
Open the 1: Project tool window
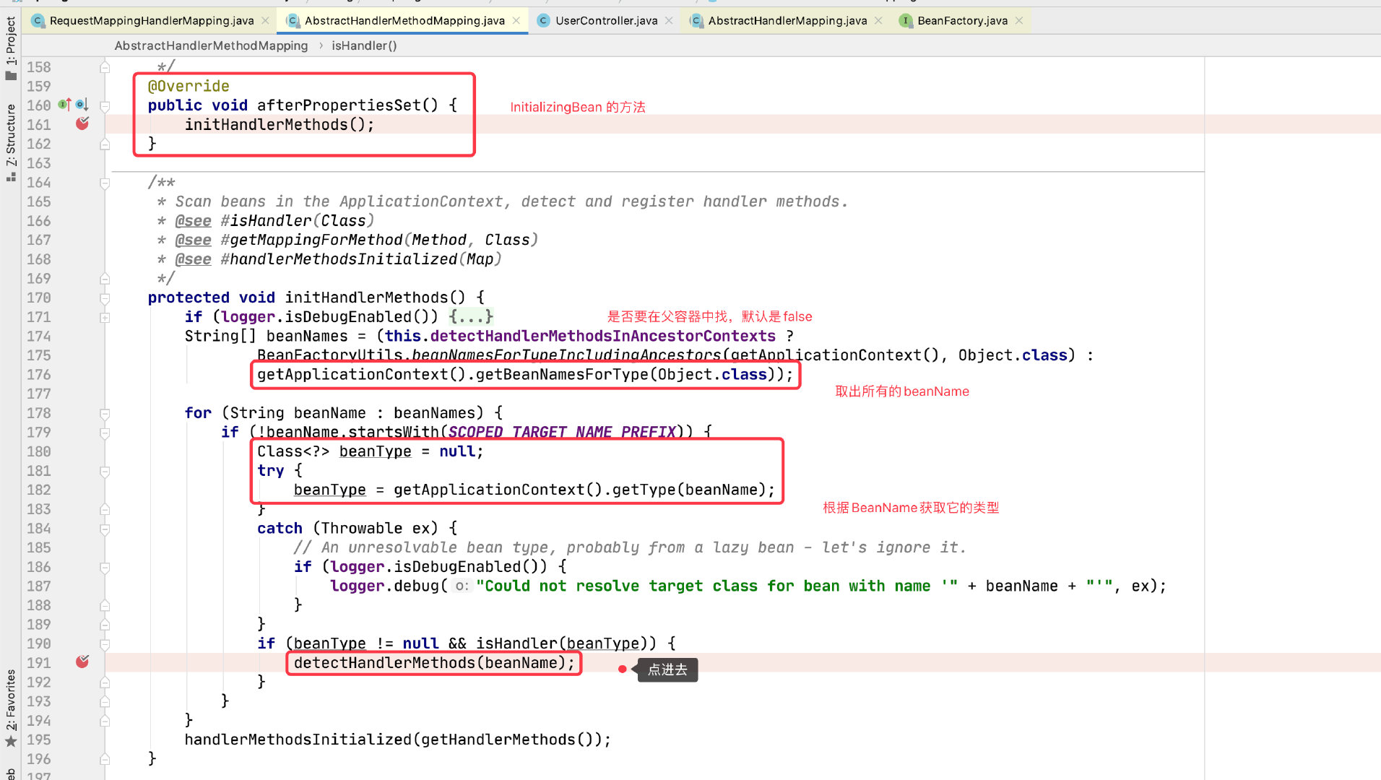[10, 47]
